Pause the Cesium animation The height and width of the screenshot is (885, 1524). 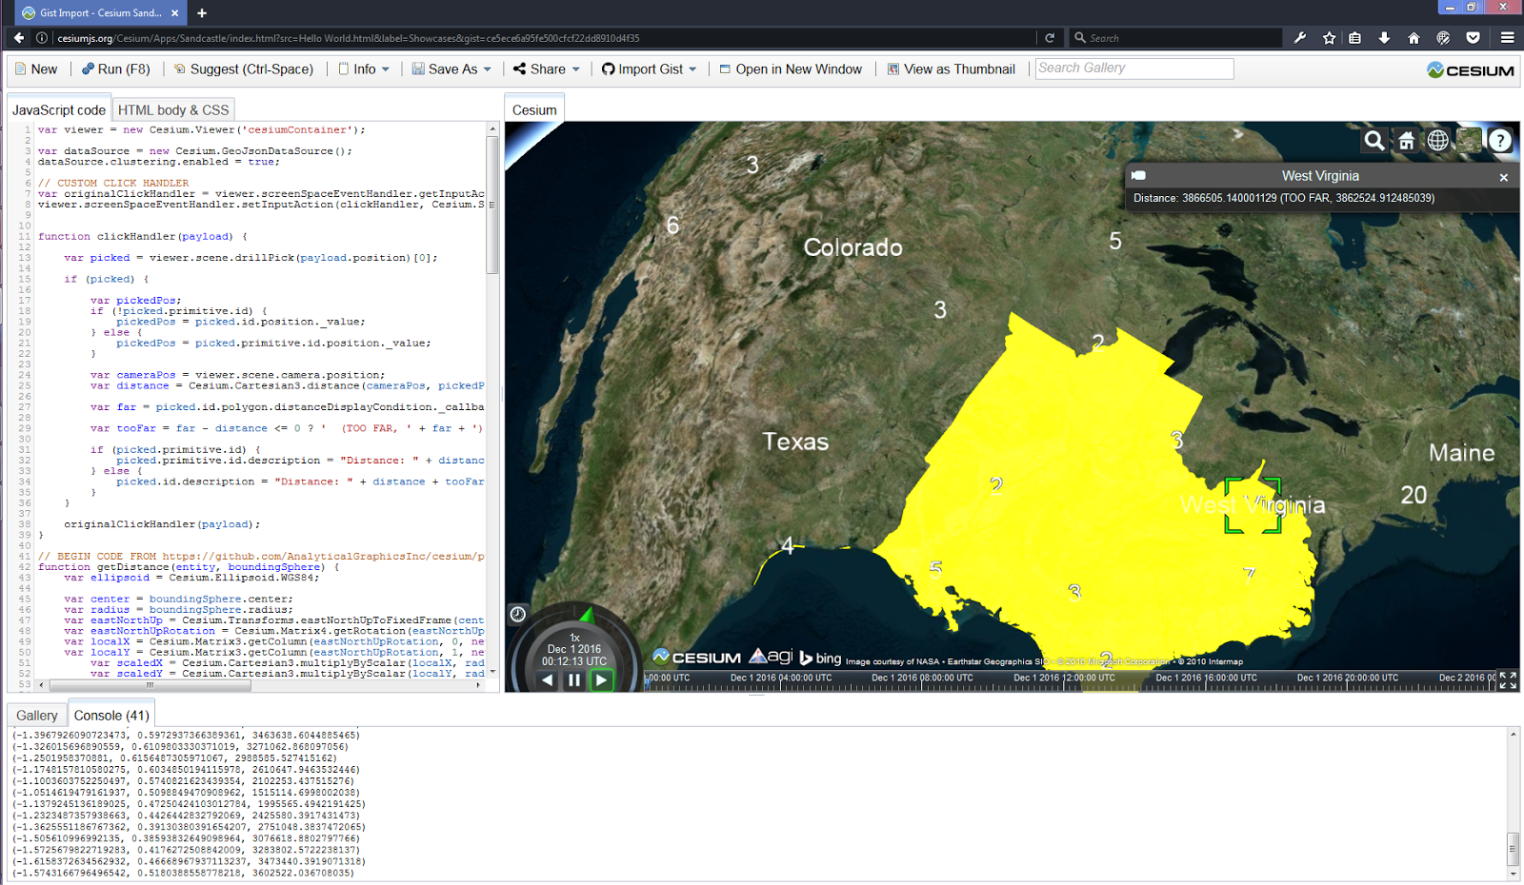(574, 680)
